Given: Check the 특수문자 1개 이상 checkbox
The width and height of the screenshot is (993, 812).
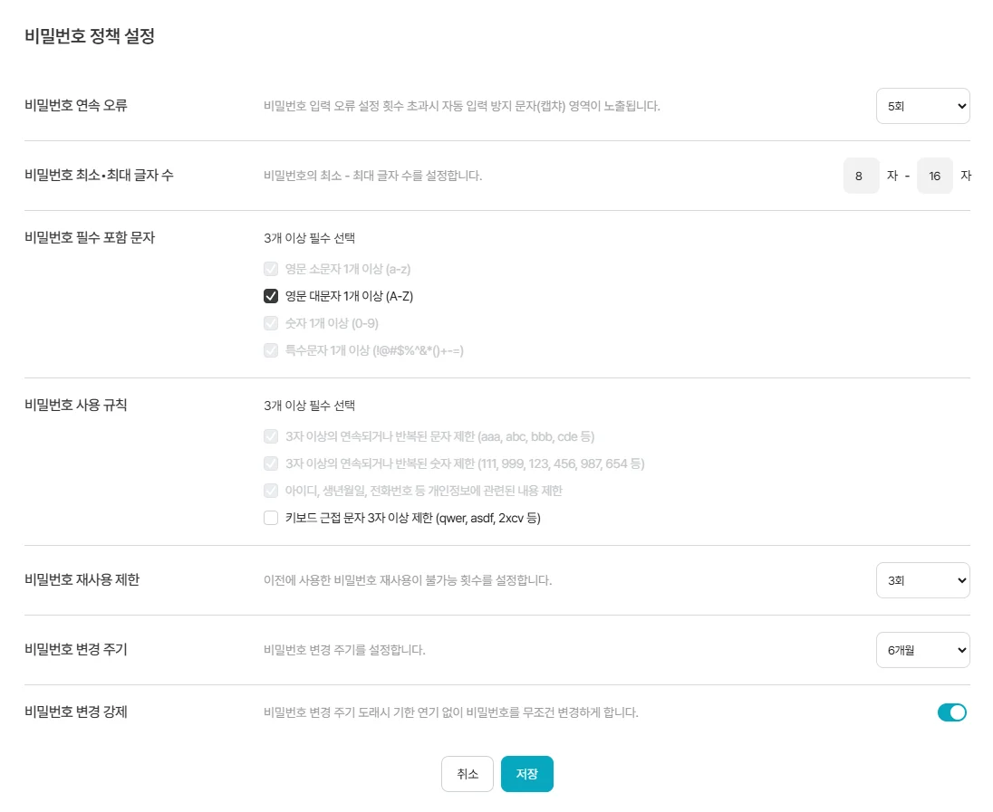Looking at the screenshot, I should [x=271, y=350].
